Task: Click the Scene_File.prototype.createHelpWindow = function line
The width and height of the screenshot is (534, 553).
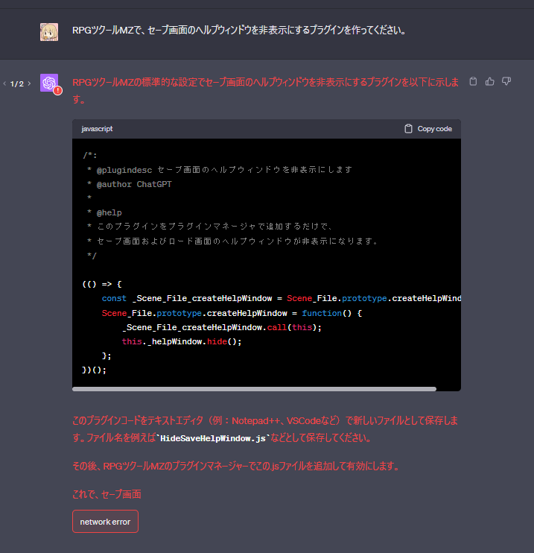Action: [232, 313]
